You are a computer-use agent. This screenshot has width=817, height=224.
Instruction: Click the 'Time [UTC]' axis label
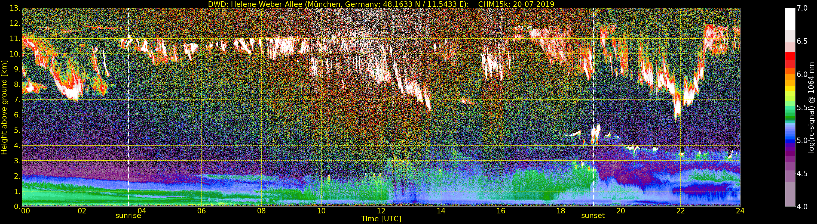[381, 219]
